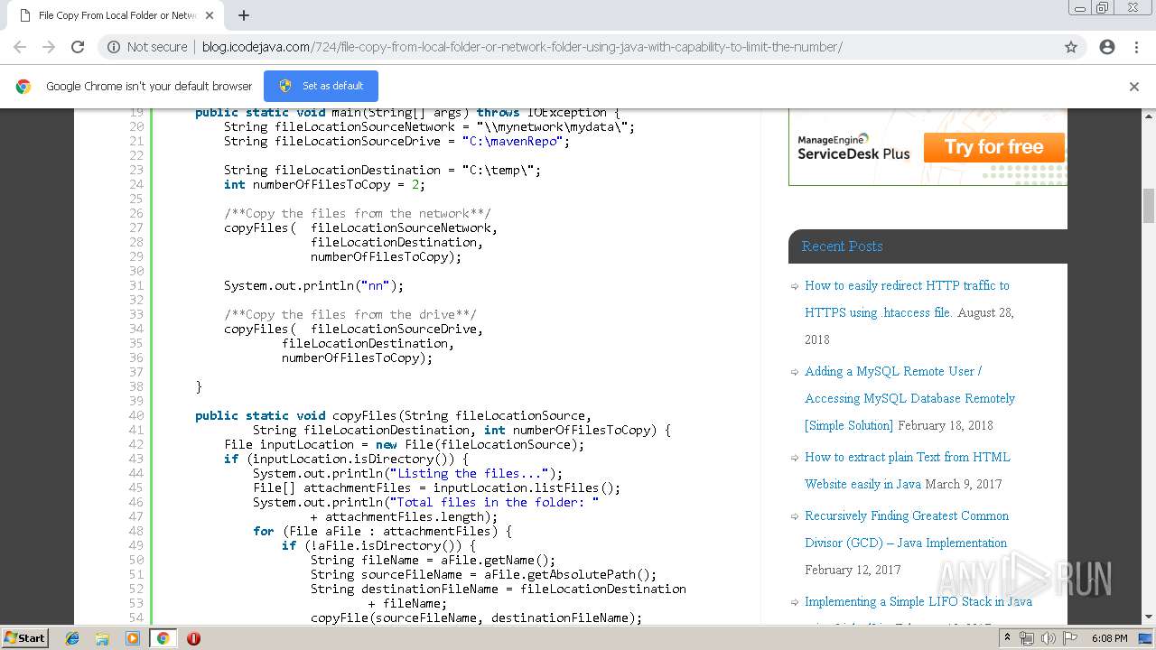Click the scrollbar up arrow

tap(1149, 116)
